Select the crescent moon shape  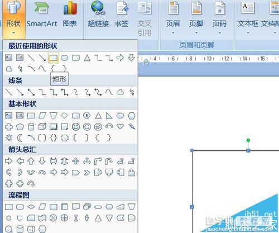click(x=20, y=138)
